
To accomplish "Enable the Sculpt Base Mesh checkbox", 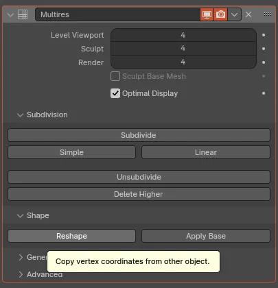I will coord(115,76).
